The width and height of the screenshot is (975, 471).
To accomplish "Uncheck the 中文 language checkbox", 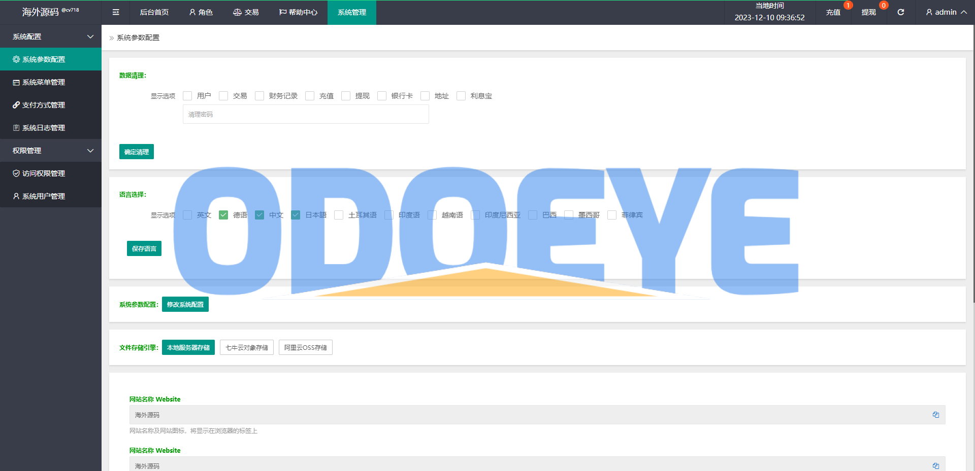I will (x=259, y=215).
